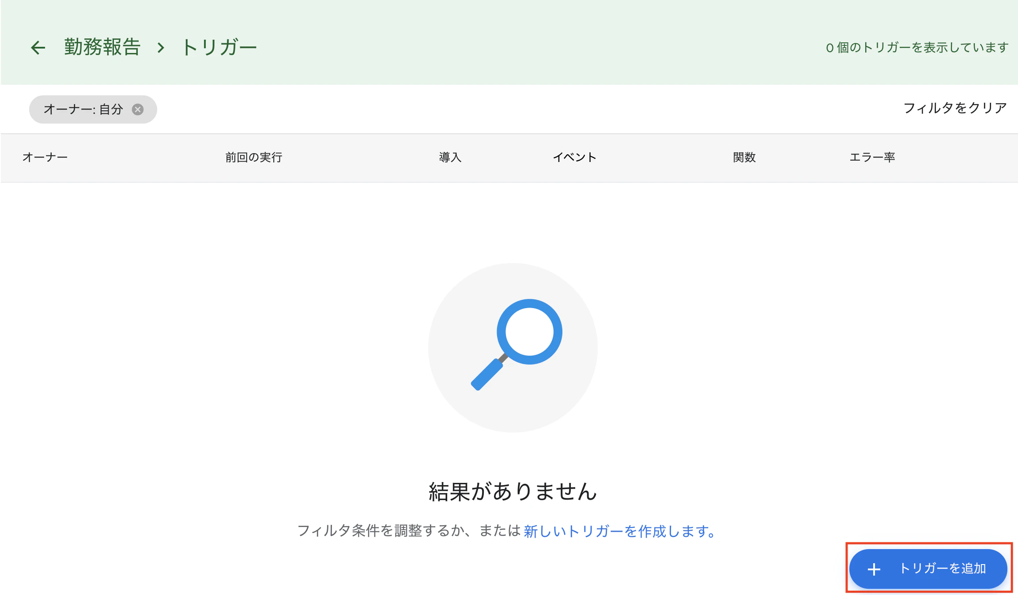
Task: Click the イベント column header
Action: point(574,158)
